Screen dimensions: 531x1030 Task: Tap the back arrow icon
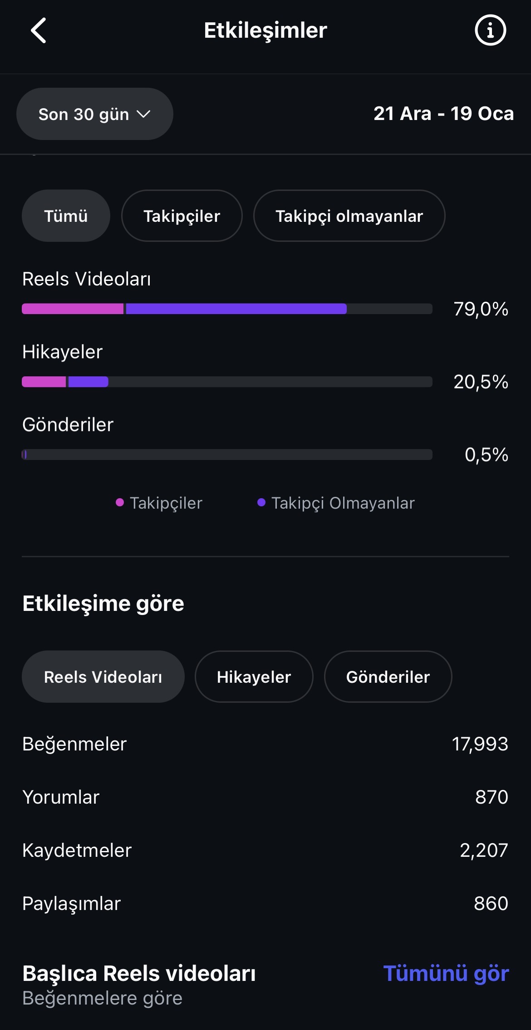pos(39,30)
